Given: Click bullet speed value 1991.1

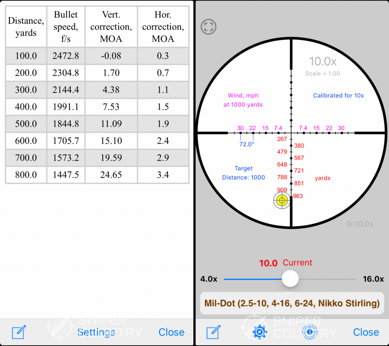Looking at the screenshot, I should coord(66,107).
